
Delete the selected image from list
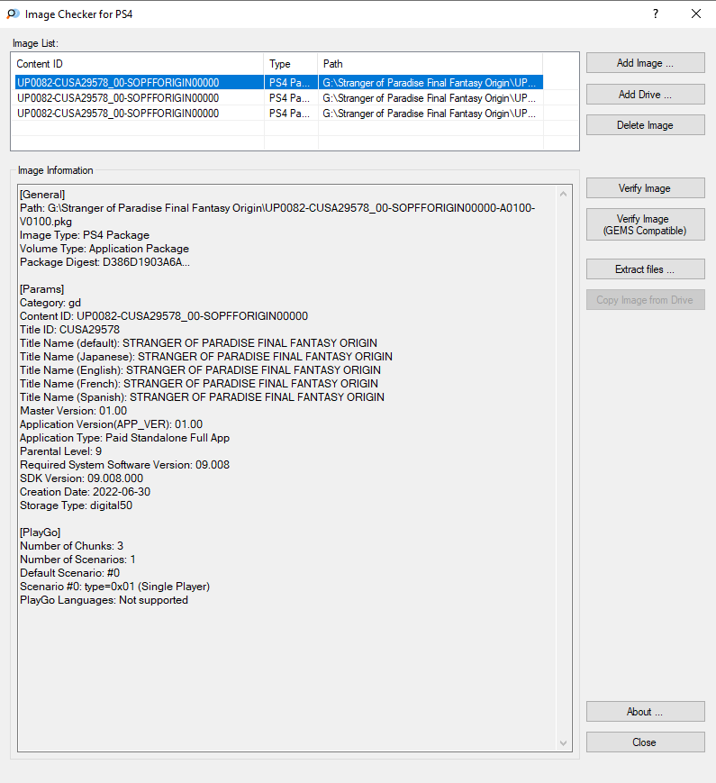click(x=645, y=125)
